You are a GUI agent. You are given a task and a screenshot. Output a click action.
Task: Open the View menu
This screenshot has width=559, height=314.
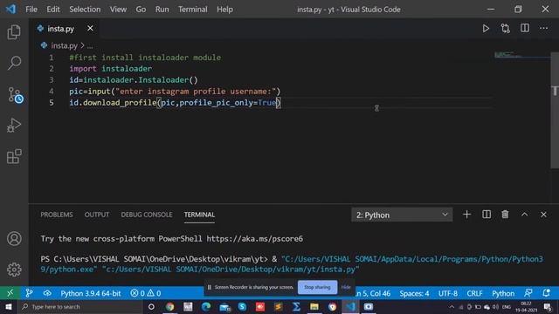[118, 10]
